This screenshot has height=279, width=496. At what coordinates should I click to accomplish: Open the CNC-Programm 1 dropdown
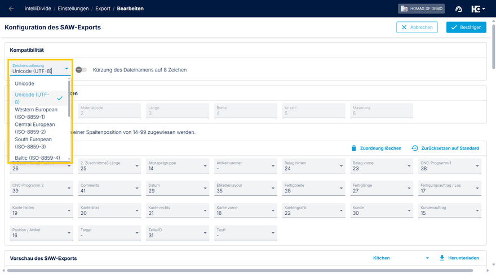(478, 166)
